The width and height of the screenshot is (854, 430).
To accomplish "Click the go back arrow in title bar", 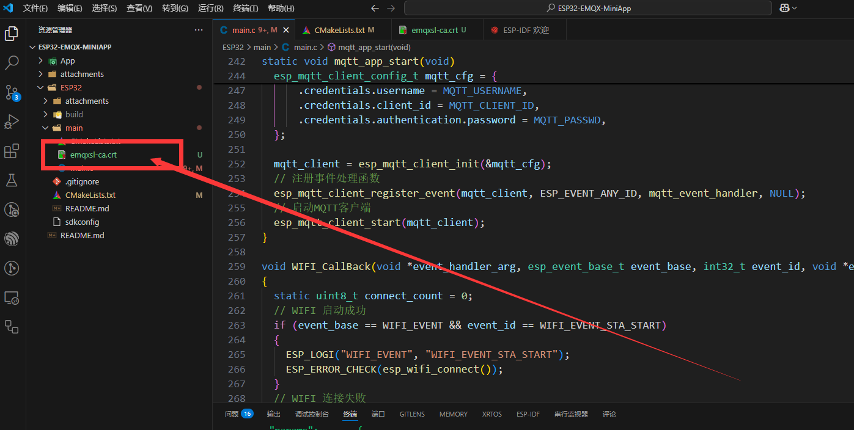I will (x=375, y=8).
